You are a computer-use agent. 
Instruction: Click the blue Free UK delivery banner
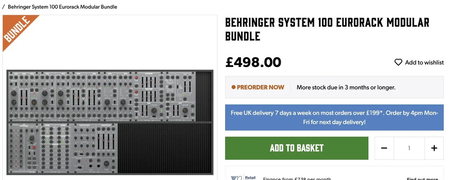pos(334,117)
